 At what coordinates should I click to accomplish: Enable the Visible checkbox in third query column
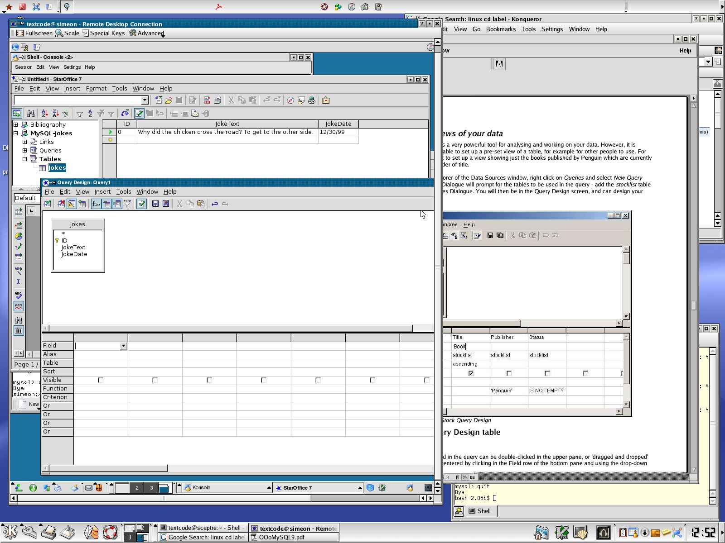[x=209, y=380]
